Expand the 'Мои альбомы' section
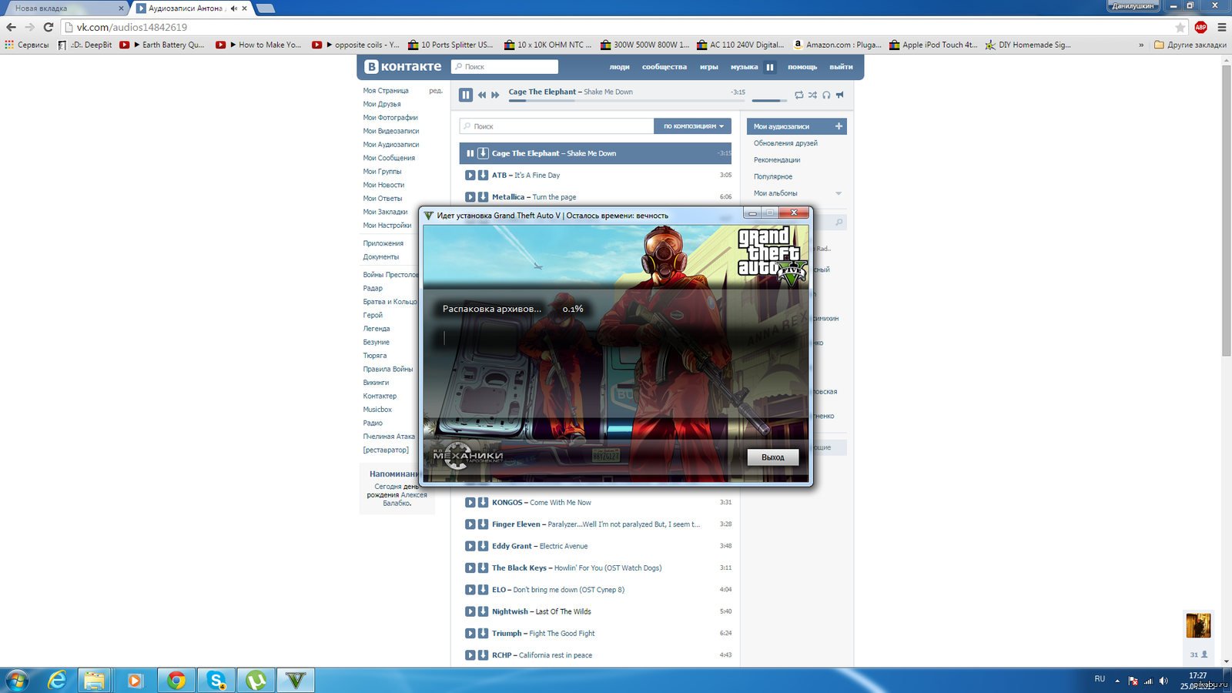This screenshot has height=693, width=1232. (839, 193)
